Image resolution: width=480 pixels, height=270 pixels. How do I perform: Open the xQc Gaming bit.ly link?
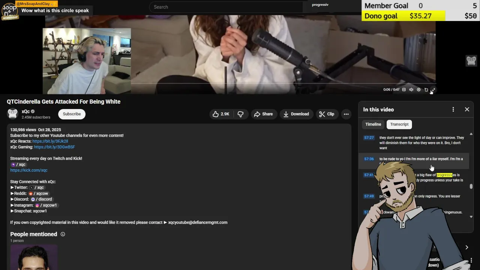[54, 147]
